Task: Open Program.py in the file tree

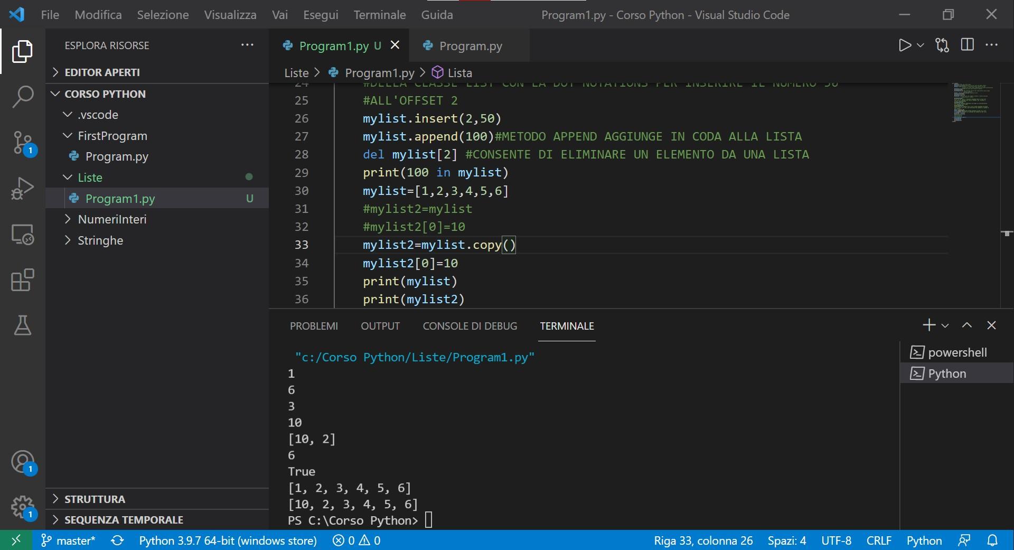Action: [157, 156]
